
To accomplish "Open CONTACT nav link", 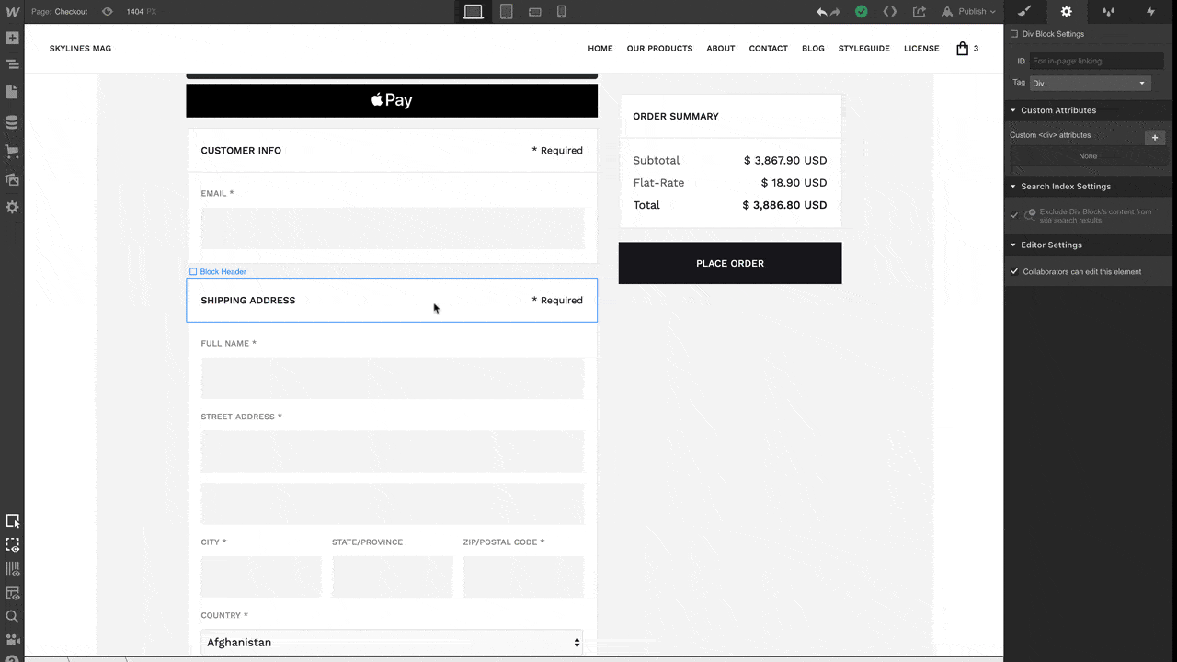I will tap(768, 49).
